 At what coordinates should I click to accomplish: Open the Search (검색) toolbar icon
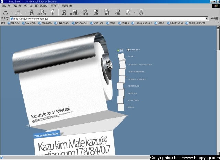64,12
